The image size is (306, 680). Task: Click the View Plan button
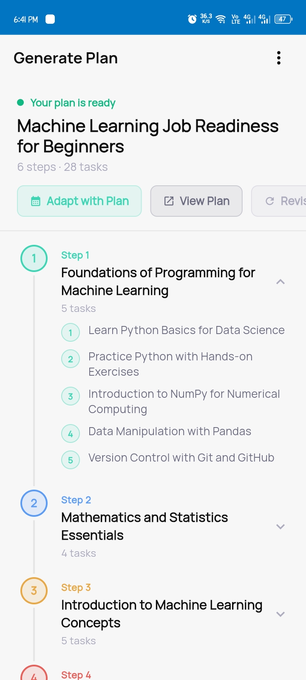point(196,201)
